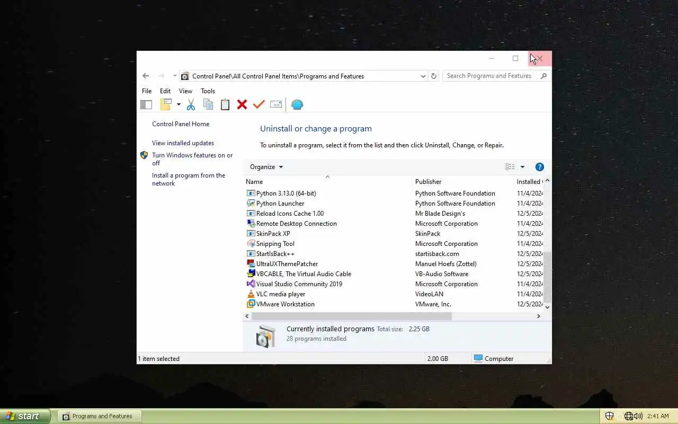
Task: Sort by the Publisher column header
Action: coord(463,182)
